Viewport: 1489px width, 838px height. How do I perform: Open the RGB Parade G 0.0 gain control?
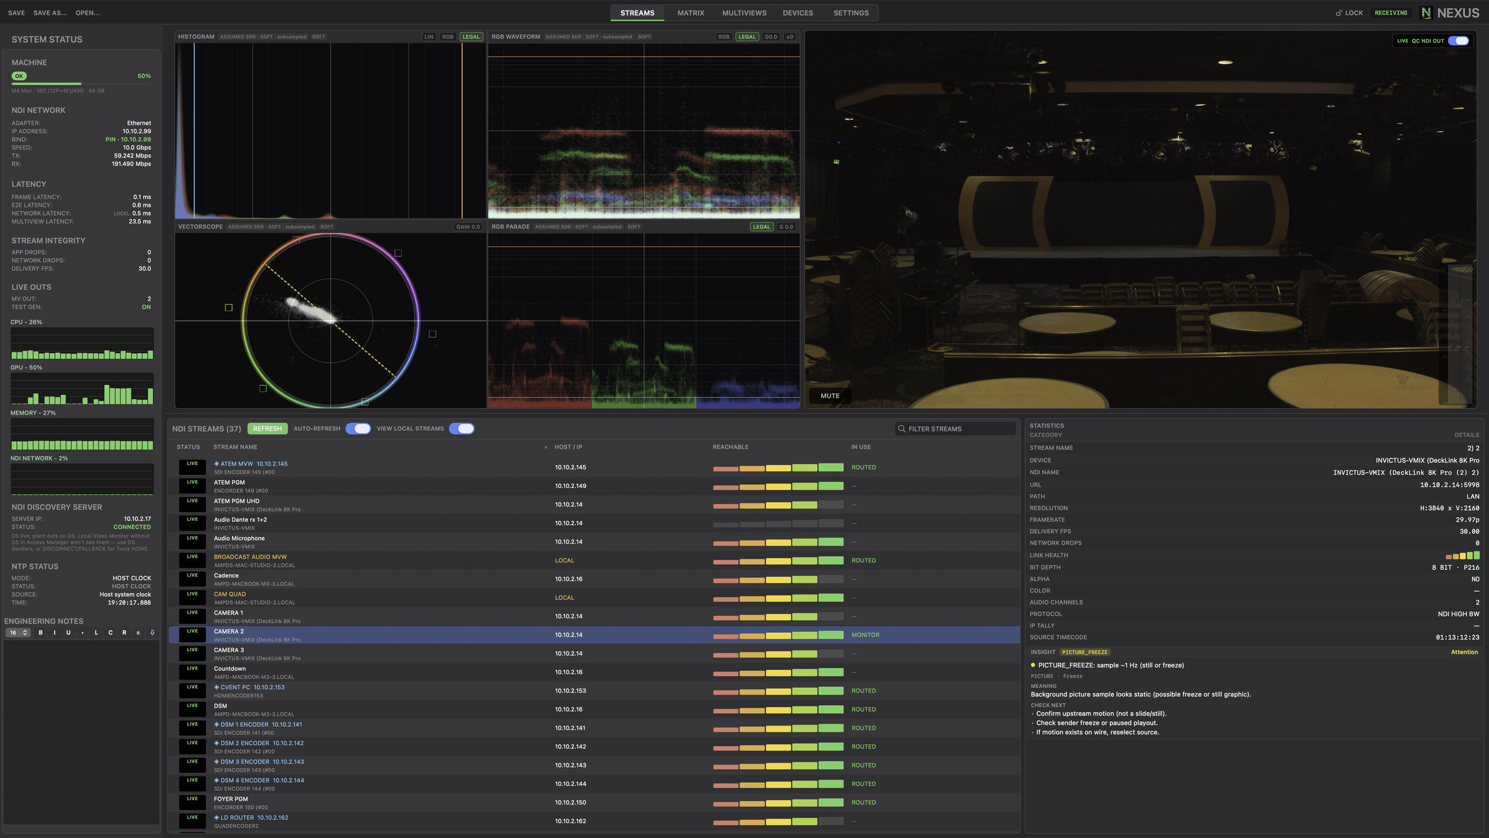click(786, 227)
